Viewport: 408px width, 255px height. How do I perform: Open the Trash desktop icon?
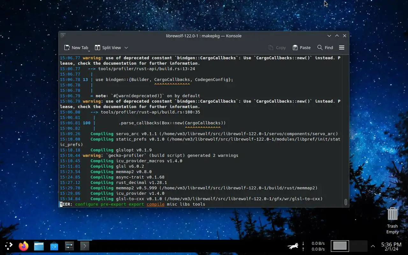(x=392, y=221)
